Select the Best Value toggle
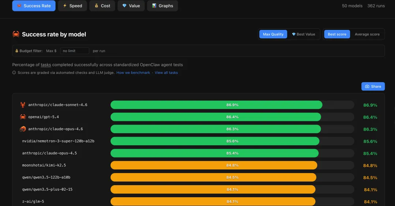The image size is (395, 206). 303,34
